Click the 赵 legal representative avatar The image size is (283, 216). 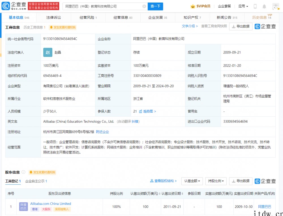pos(48,52)
